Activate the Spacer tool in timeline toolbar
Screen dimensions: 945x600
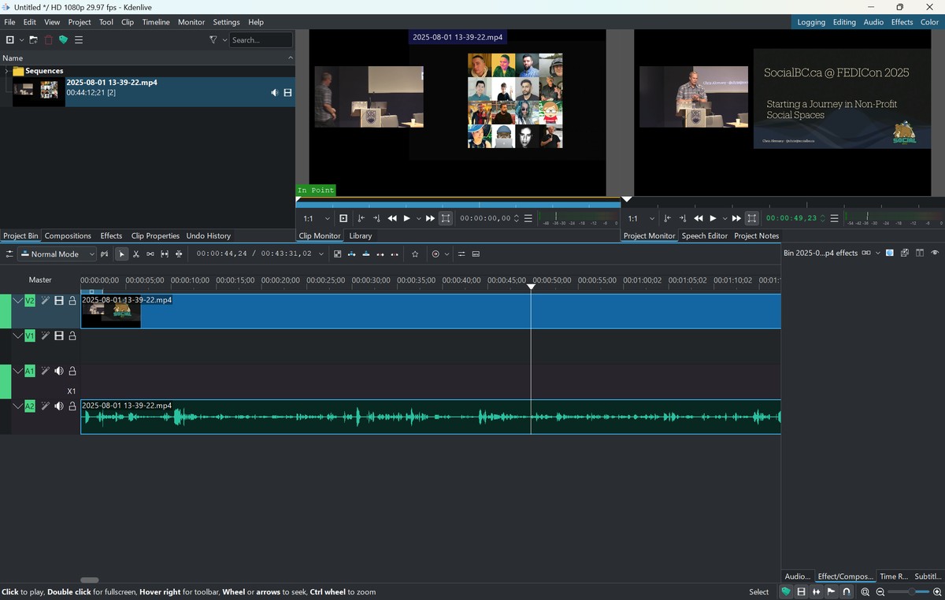[x=150, y=254]
